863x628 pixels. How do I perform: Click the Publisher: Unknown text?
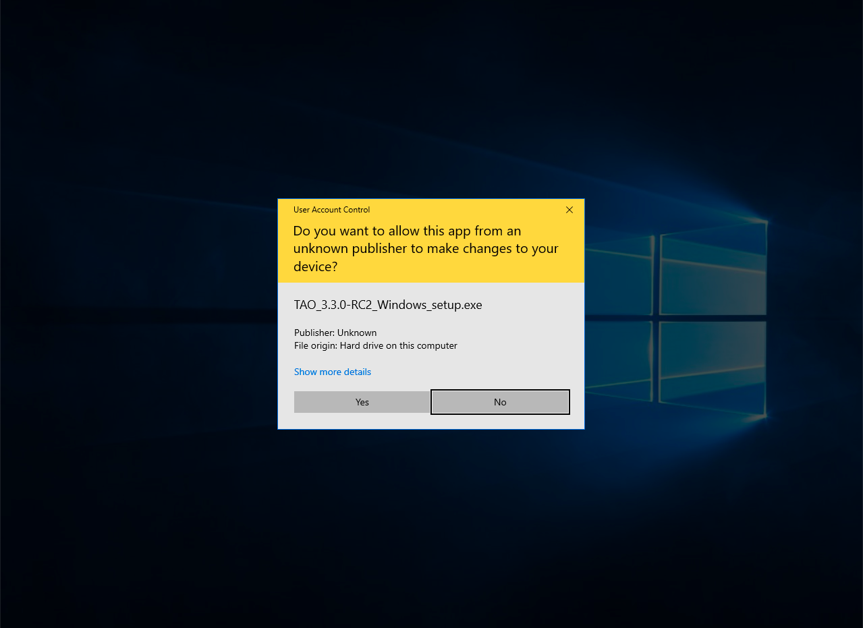point(335,333)
